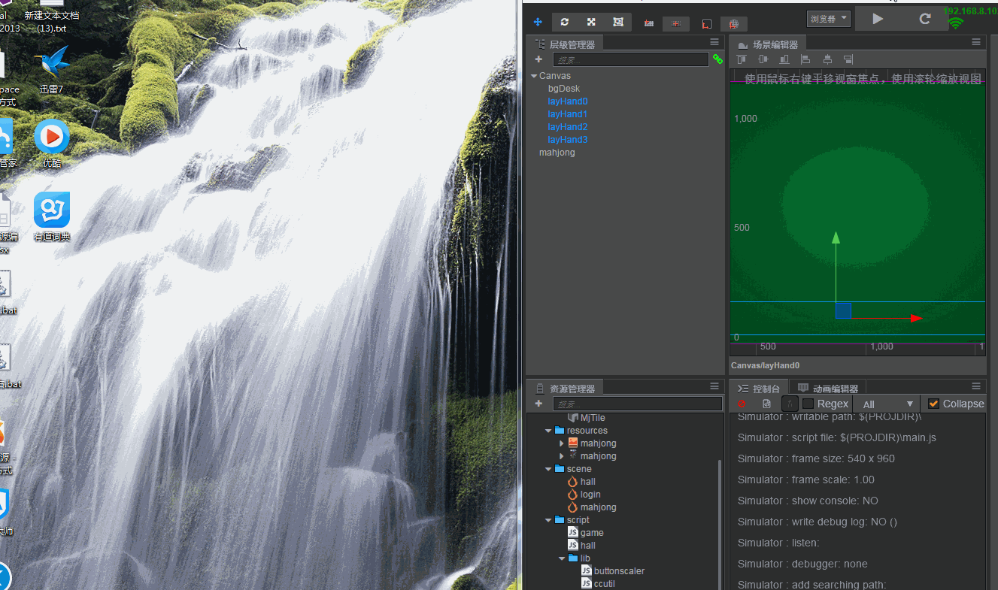
Task: Select the layHand2 node
Action: pos(568,127)
